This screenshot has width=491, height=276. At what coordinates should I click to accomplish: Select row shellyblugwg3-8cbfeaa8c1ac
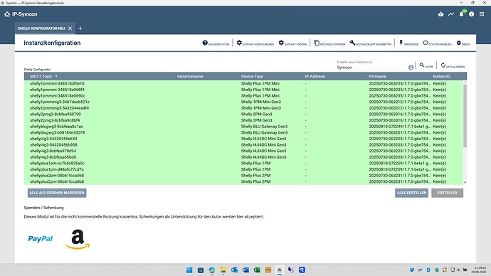point(243,127)
